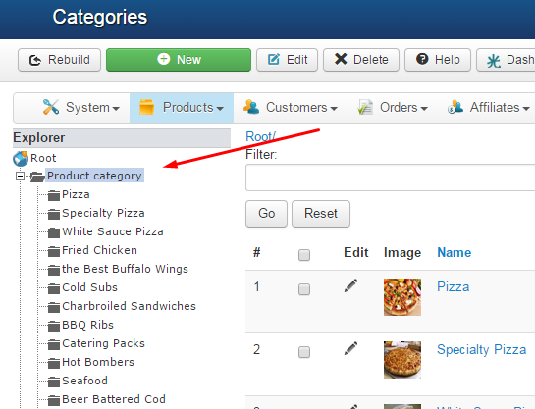Open the Products menu
Image resolution: width=535 pixels, height=409 pixels.
click(182, 108)
